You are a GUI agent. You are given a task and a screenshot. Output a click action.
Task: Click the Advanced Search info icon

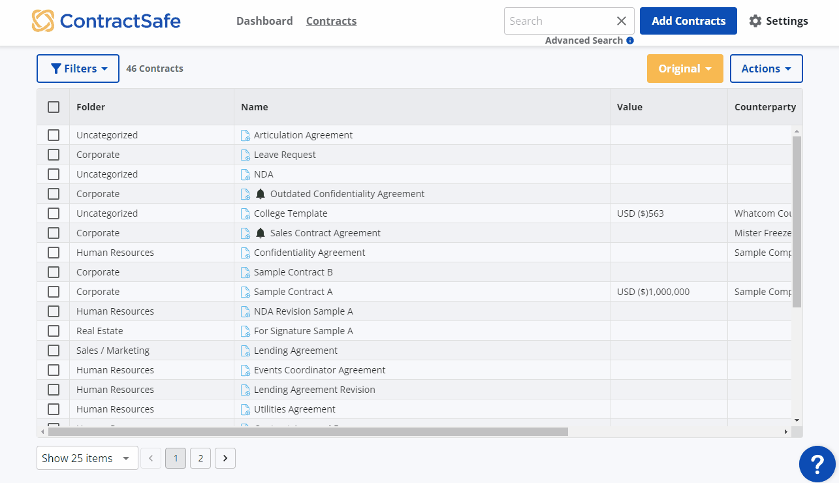[630, 40]
